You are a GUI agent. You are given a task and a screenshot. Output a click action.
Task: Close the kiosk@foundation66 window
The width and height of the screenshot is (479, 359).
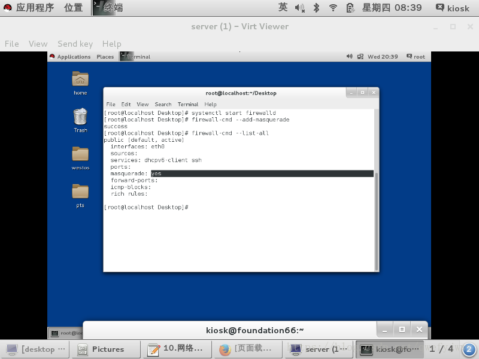419,330
